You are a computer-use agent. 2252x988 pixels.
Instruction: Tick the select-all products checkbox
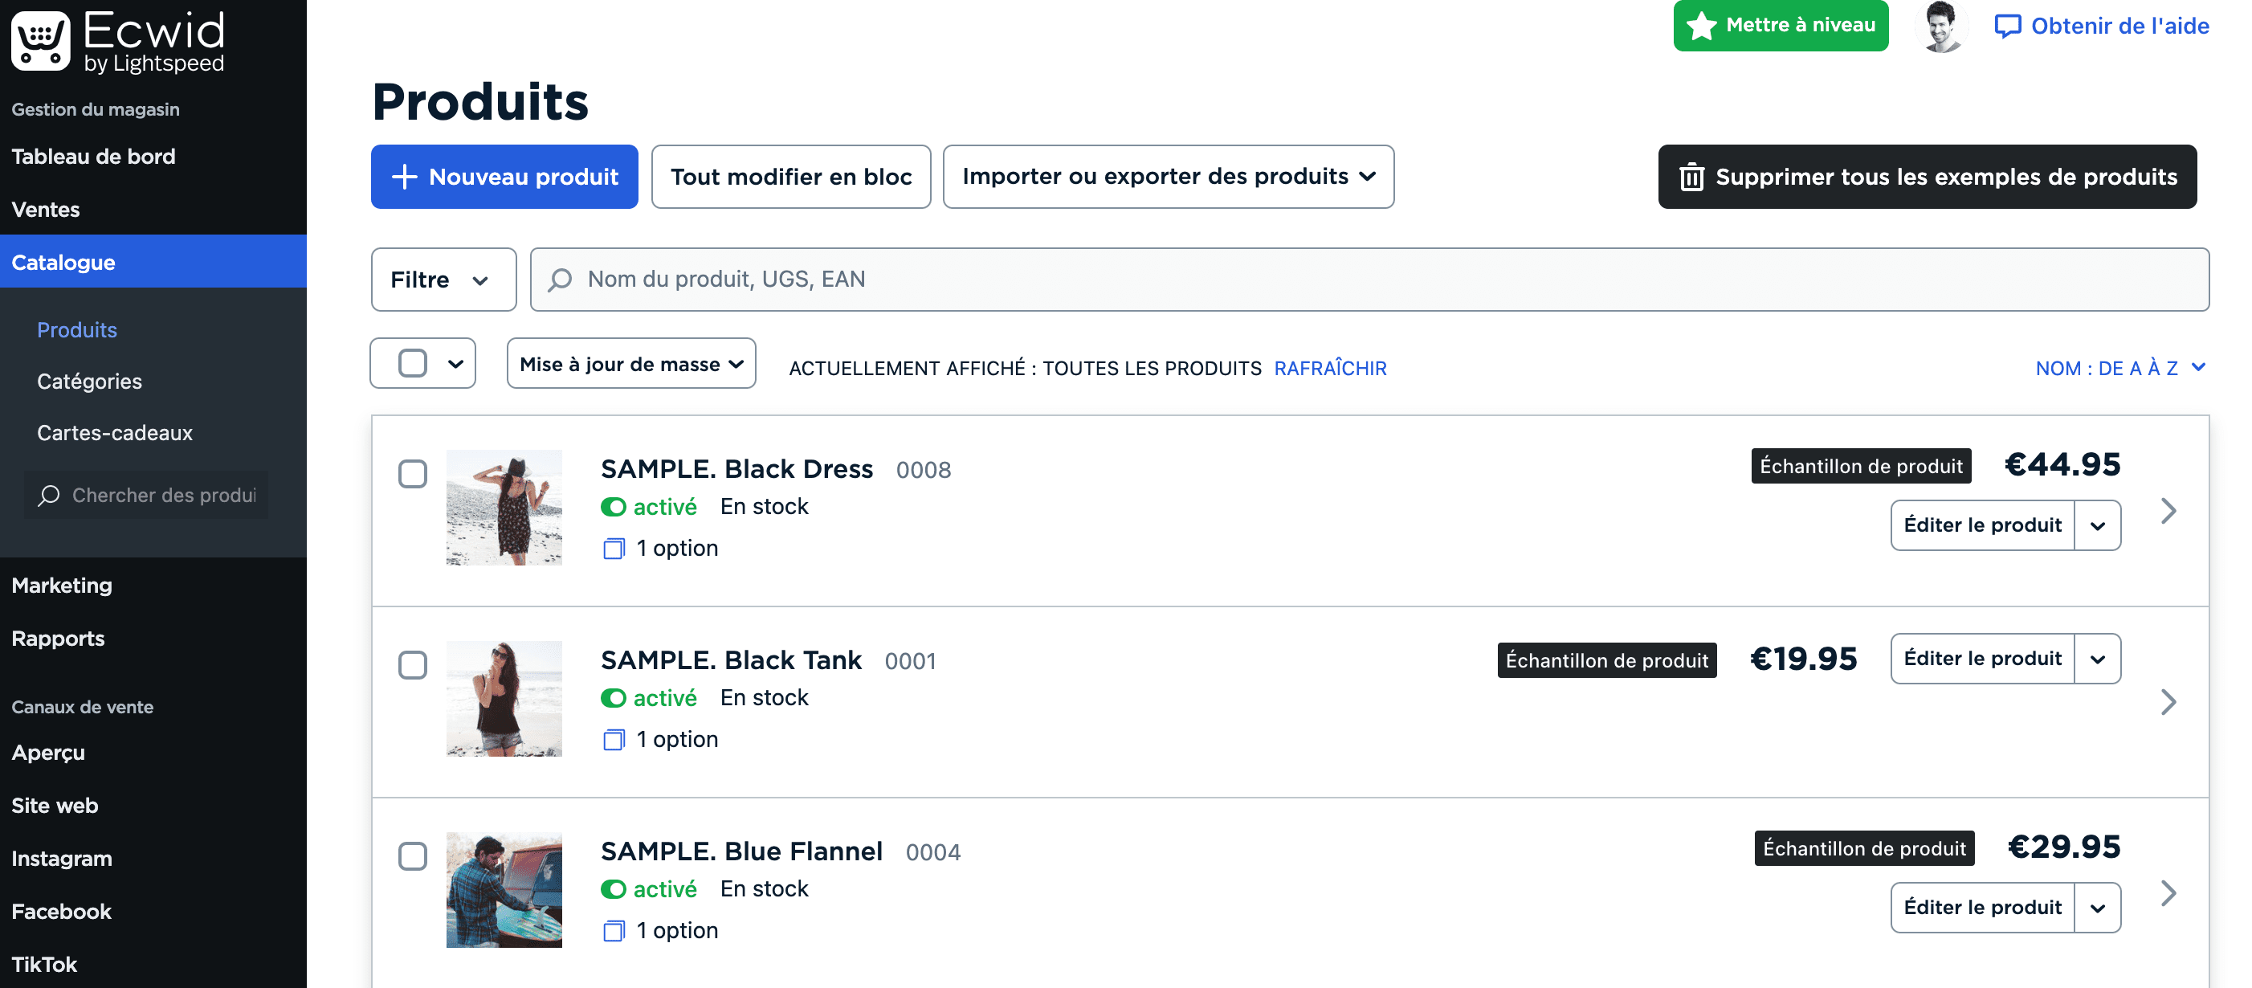click(413, 363)
